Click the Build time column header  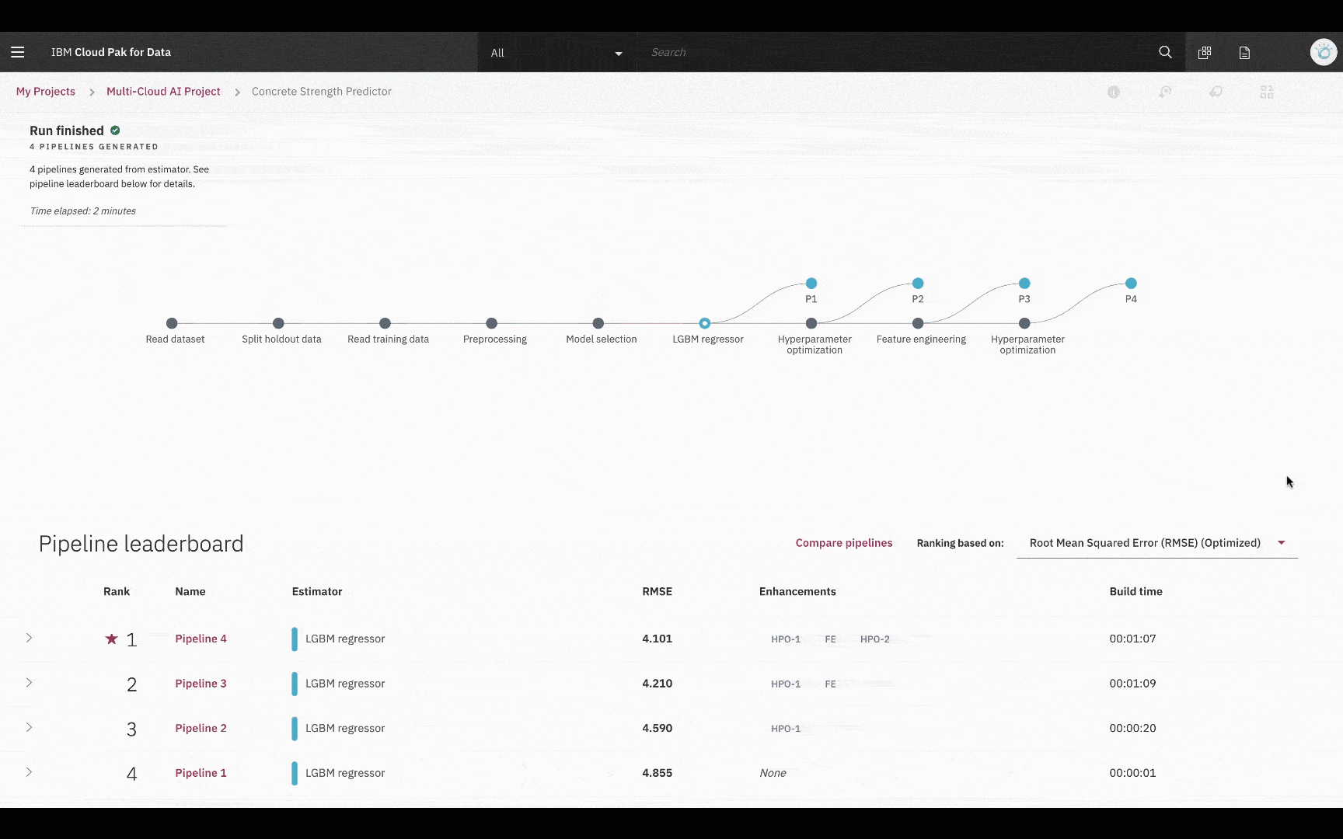1135,591
